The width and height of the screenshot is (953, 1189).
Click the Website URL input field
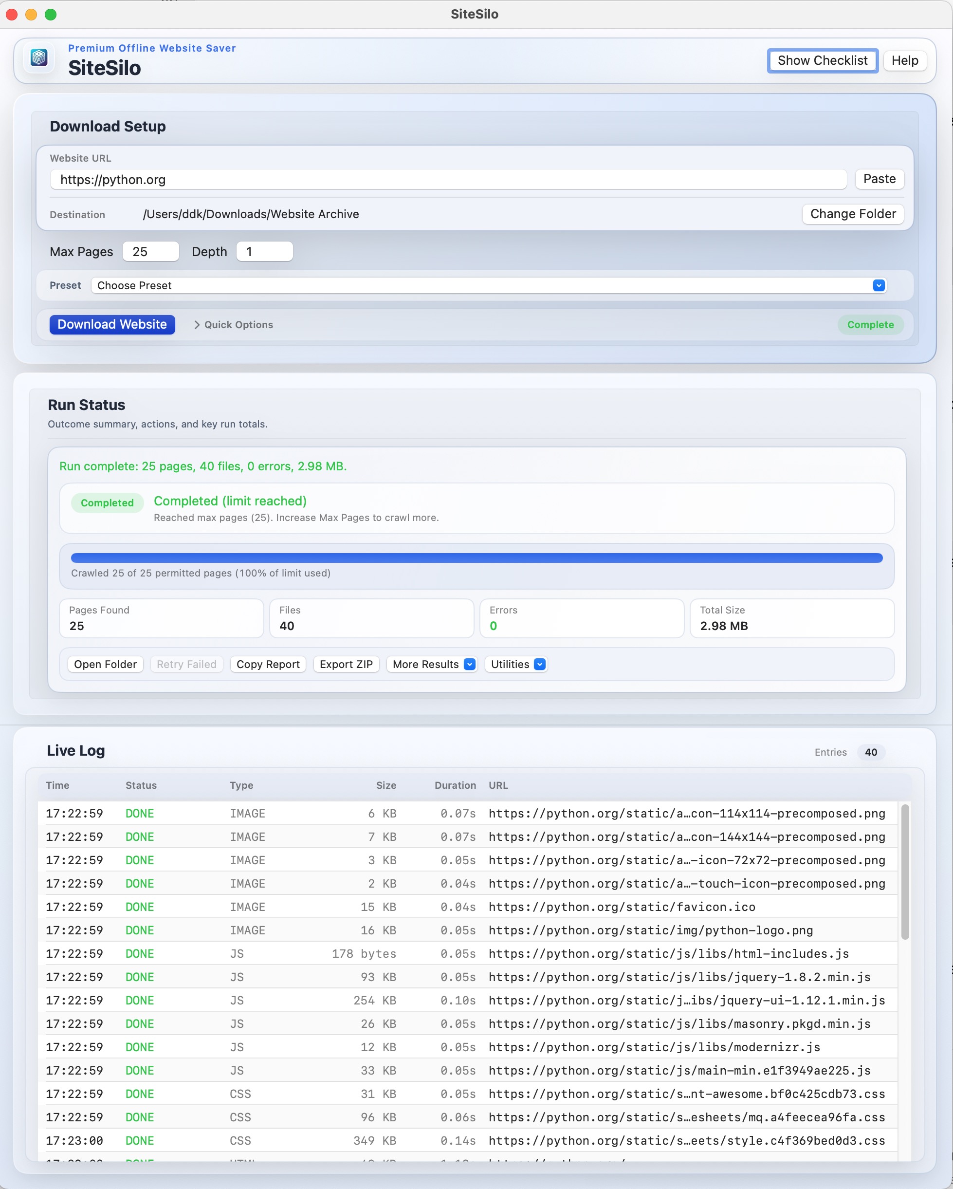[448, 179]
